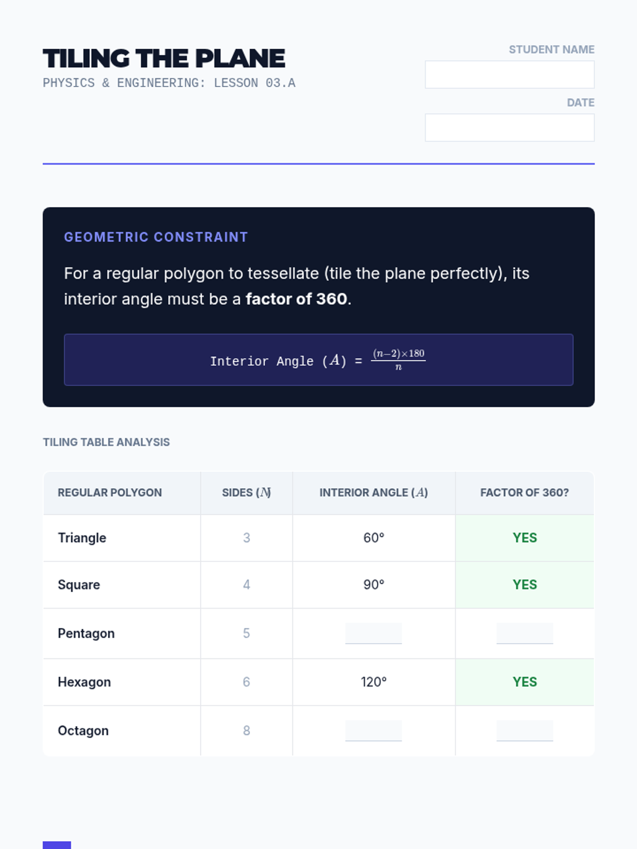Click the 120° Hexagon angle cell

coord(374,682)
